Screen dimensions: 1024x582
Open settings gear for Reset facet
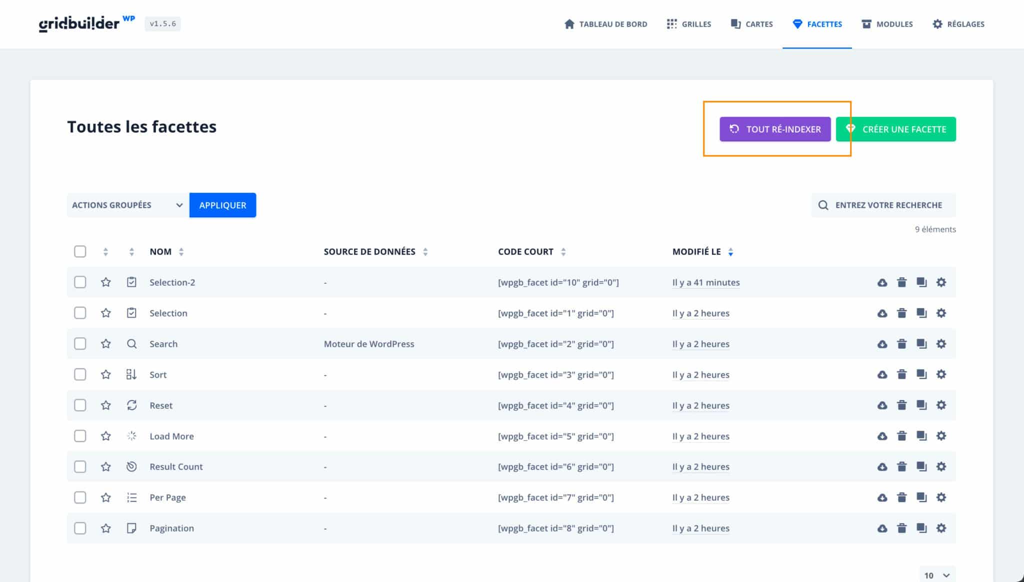coord(941,405)
